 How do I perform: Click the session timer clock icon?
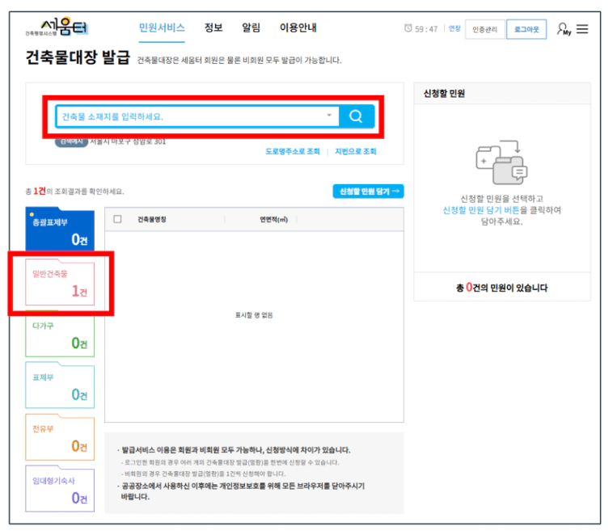pos(408,29)
